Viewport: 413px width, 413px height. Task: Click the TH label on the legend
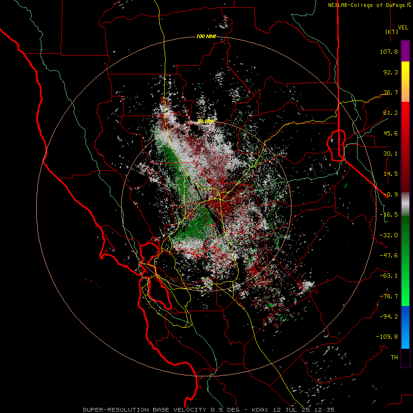point(394,357)
